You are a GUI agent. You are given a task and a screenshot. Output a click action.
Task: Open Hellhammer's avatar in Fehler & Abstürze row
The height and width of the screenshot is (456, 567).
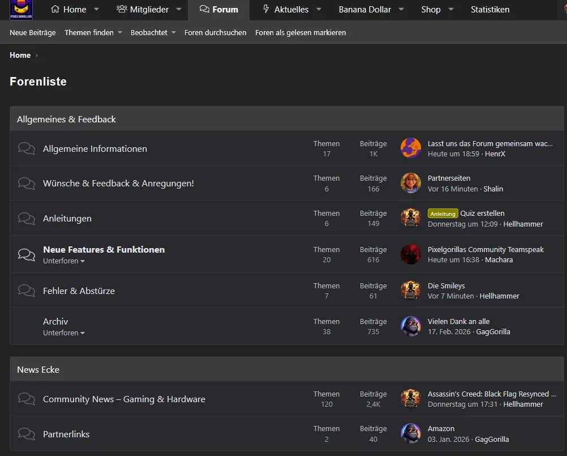coord(411,290)
